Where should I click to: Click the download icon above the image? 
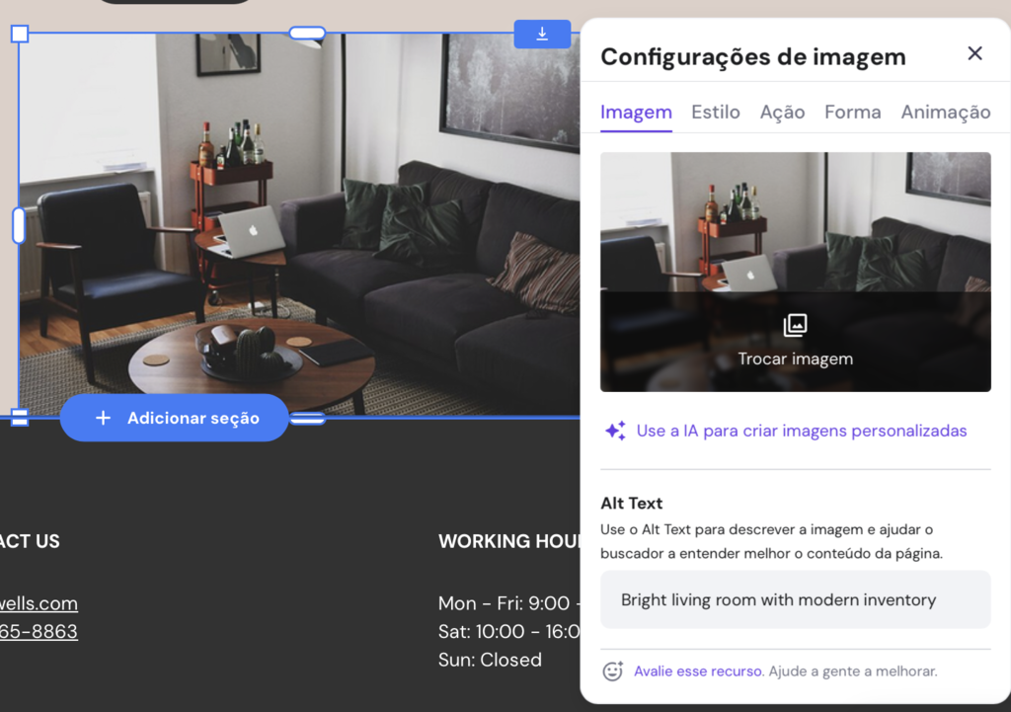542,34
